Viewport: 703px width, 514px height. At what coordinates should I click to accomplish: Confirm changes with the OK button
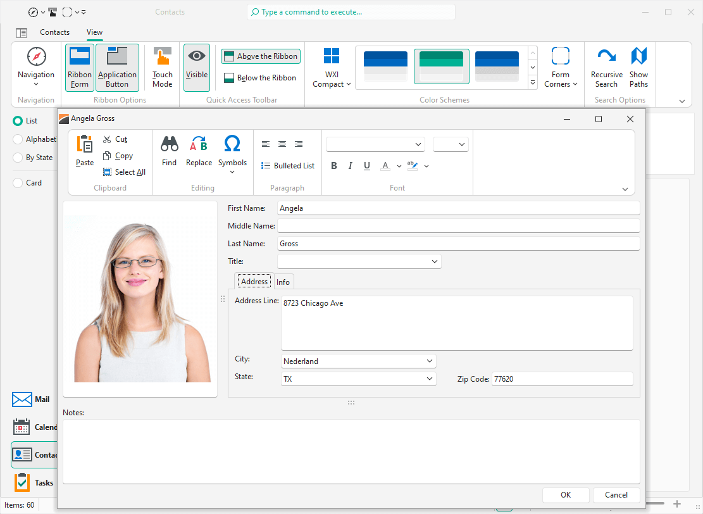coord(565,494)
